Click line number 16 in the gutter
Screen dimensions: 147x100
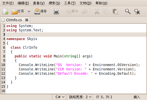[x=3, y=91]
